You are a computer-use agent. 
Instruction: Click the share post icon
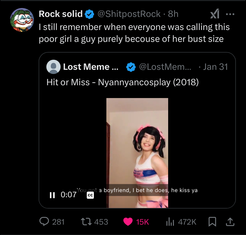(230, 221)
